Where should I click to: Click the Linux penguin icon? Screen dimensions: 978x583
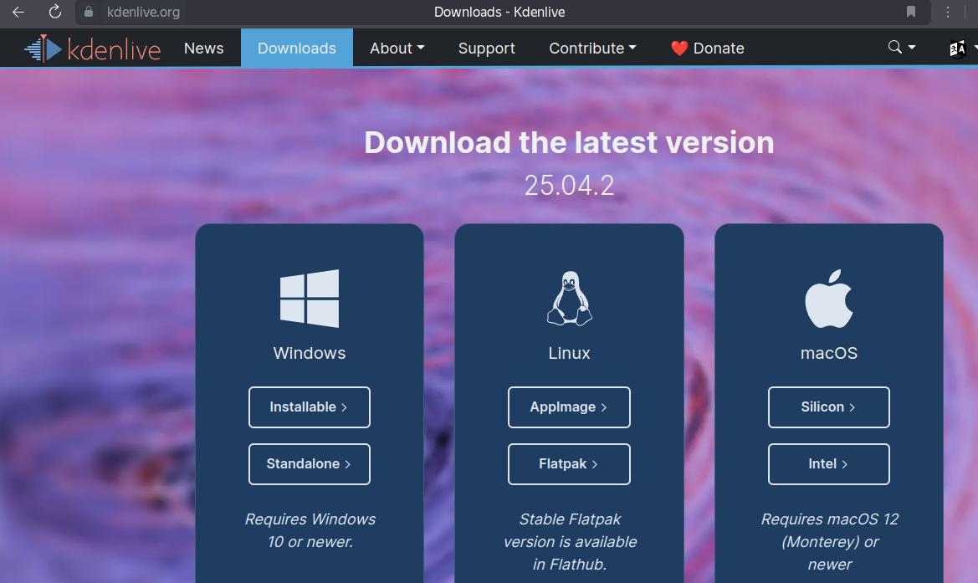570,298
